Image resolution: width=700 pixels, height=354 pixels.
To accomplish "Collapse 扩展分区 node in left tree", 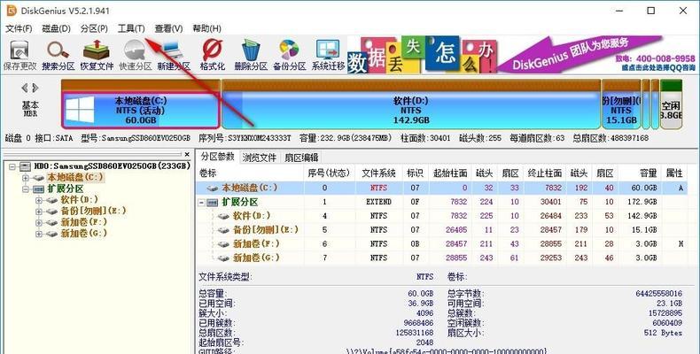I will pos(26,189).
